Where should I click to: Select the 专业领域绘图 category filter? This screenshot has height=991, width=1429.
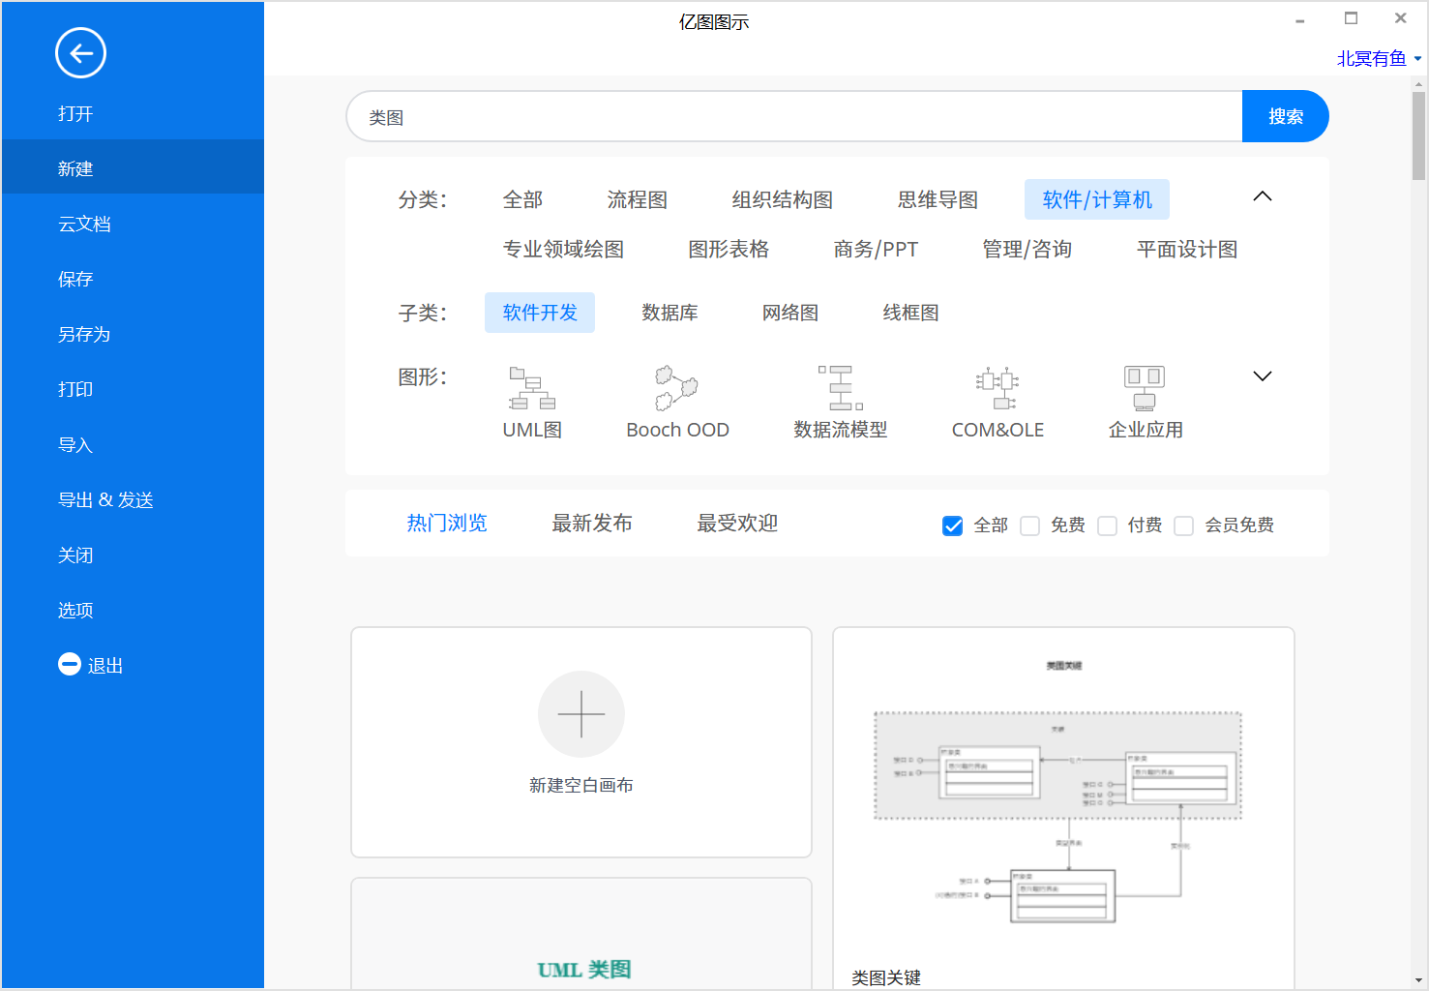tap(563, 249)
